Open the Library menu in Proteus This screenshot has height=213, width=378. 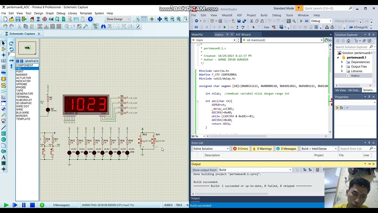(x=72, y=13)
